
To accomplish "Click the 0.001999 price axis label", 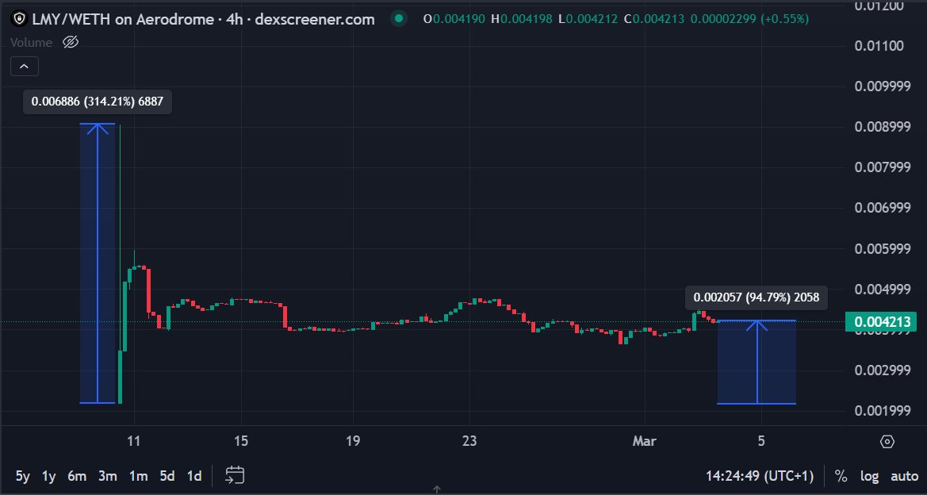I will tap(883, 411).
